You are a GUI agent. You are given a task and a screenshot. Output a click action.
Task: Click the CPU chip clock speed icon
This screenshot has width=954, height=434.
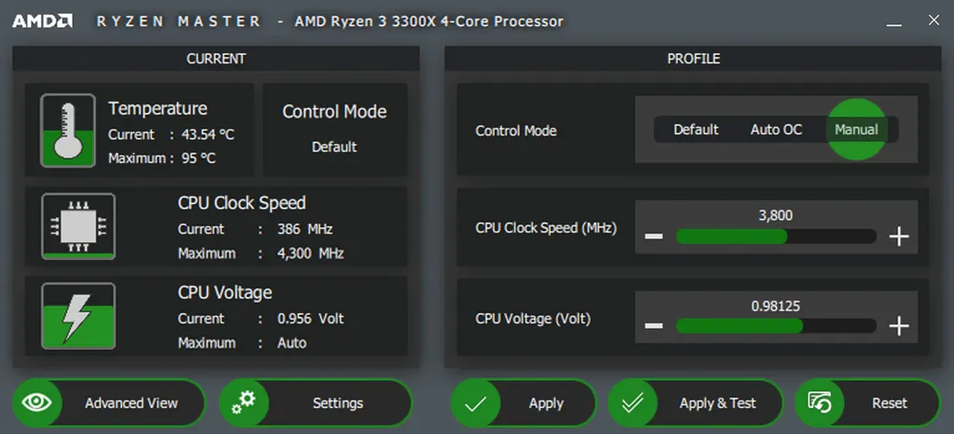coord(78,226)
